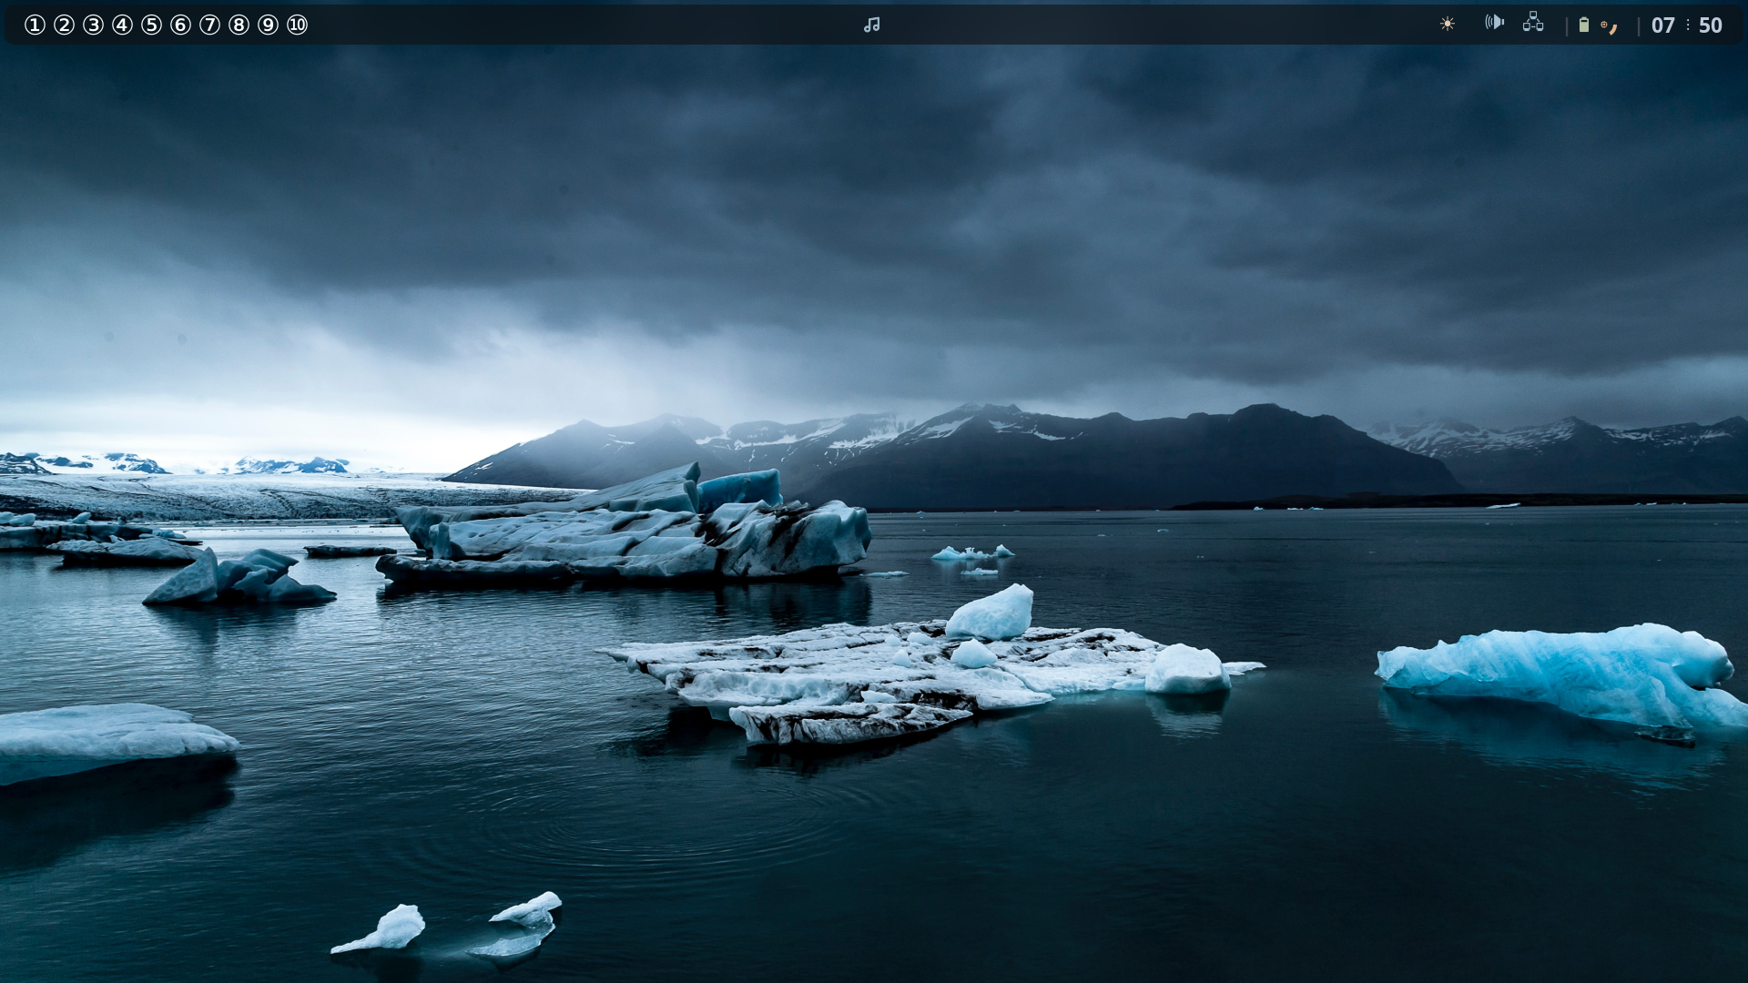Open workspace 4
Image resolution: width=1748 pixels, height=983 pixels.
122,25
